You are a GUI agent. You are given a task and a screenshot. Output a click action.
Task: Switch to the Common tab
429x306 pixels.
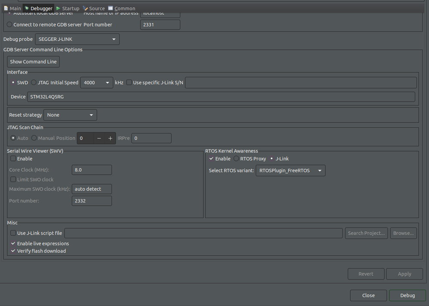pos(122,8)
